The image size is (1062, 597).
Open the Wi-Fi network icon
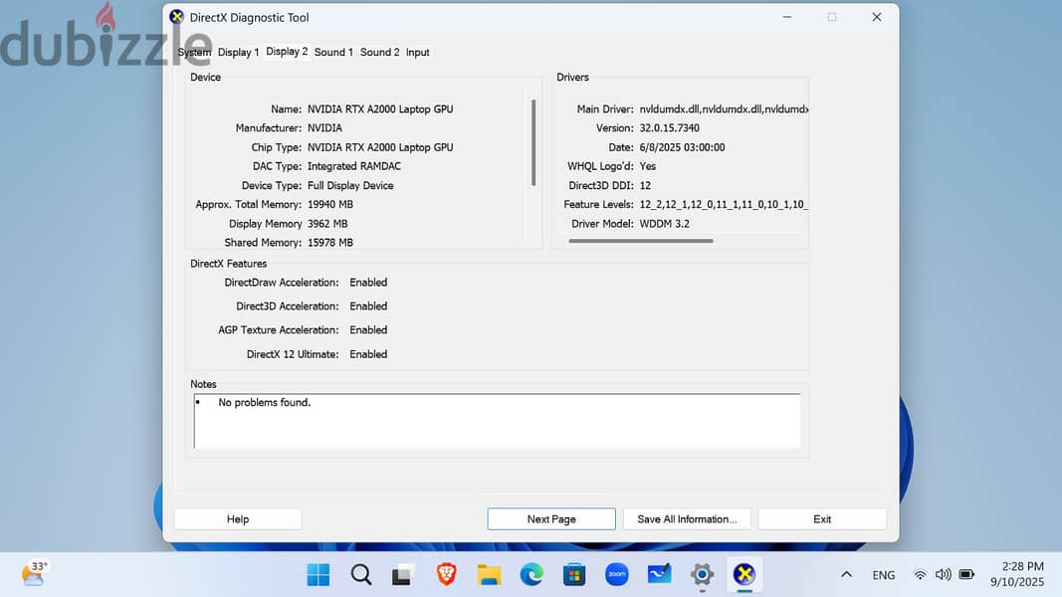tap(920, 575)
